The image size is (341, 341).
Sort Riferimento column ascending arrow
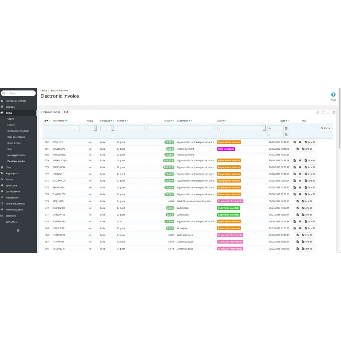tap(68, 121)
